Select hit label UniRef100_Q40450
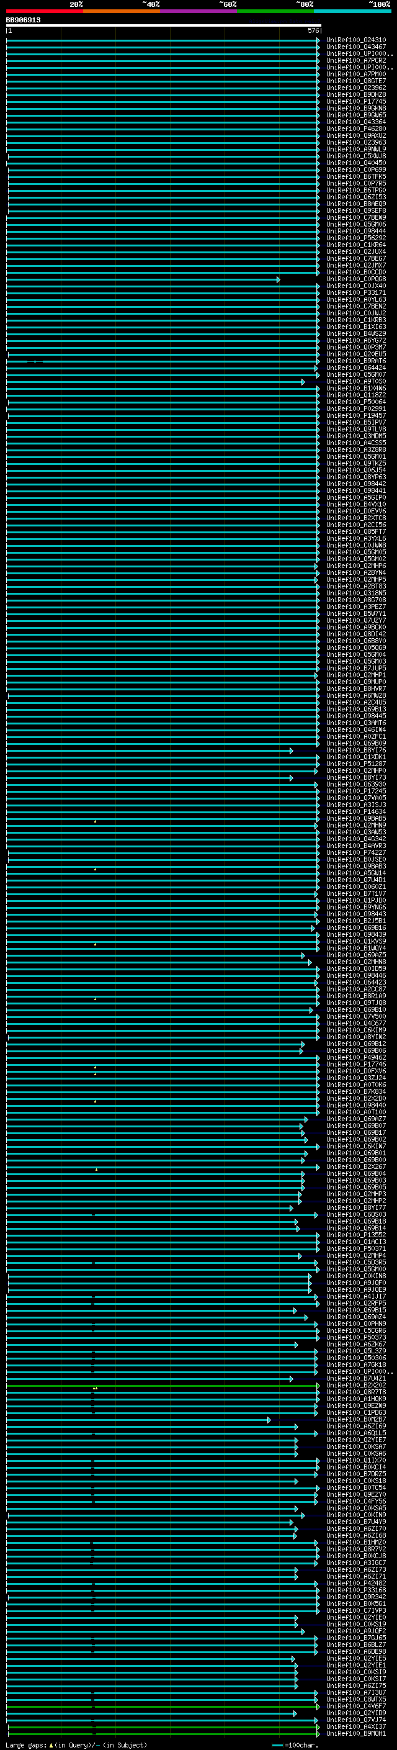This screenshot has height=1750, width=397. point(356,163)
